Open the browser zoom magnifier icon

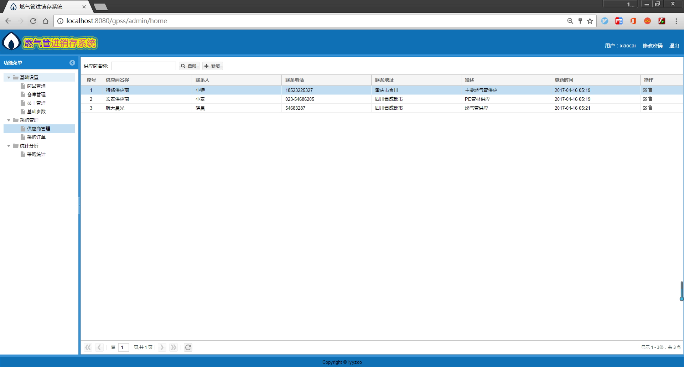point(570,21)
